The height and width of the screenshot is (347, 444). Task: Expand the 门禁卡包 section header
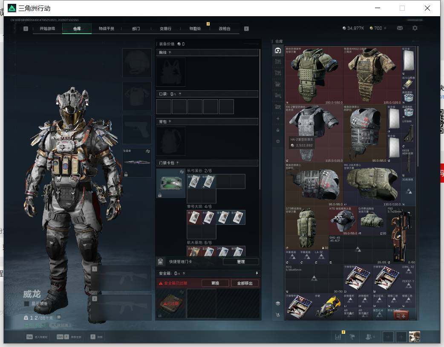(x=207, y=163)
